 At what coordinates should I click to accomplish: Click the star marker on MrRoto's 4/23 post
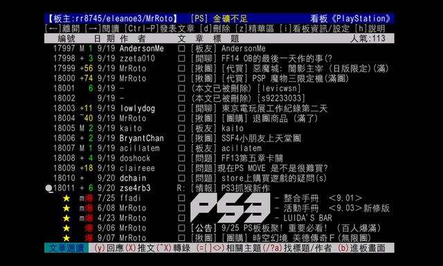[x=66, y=218]
